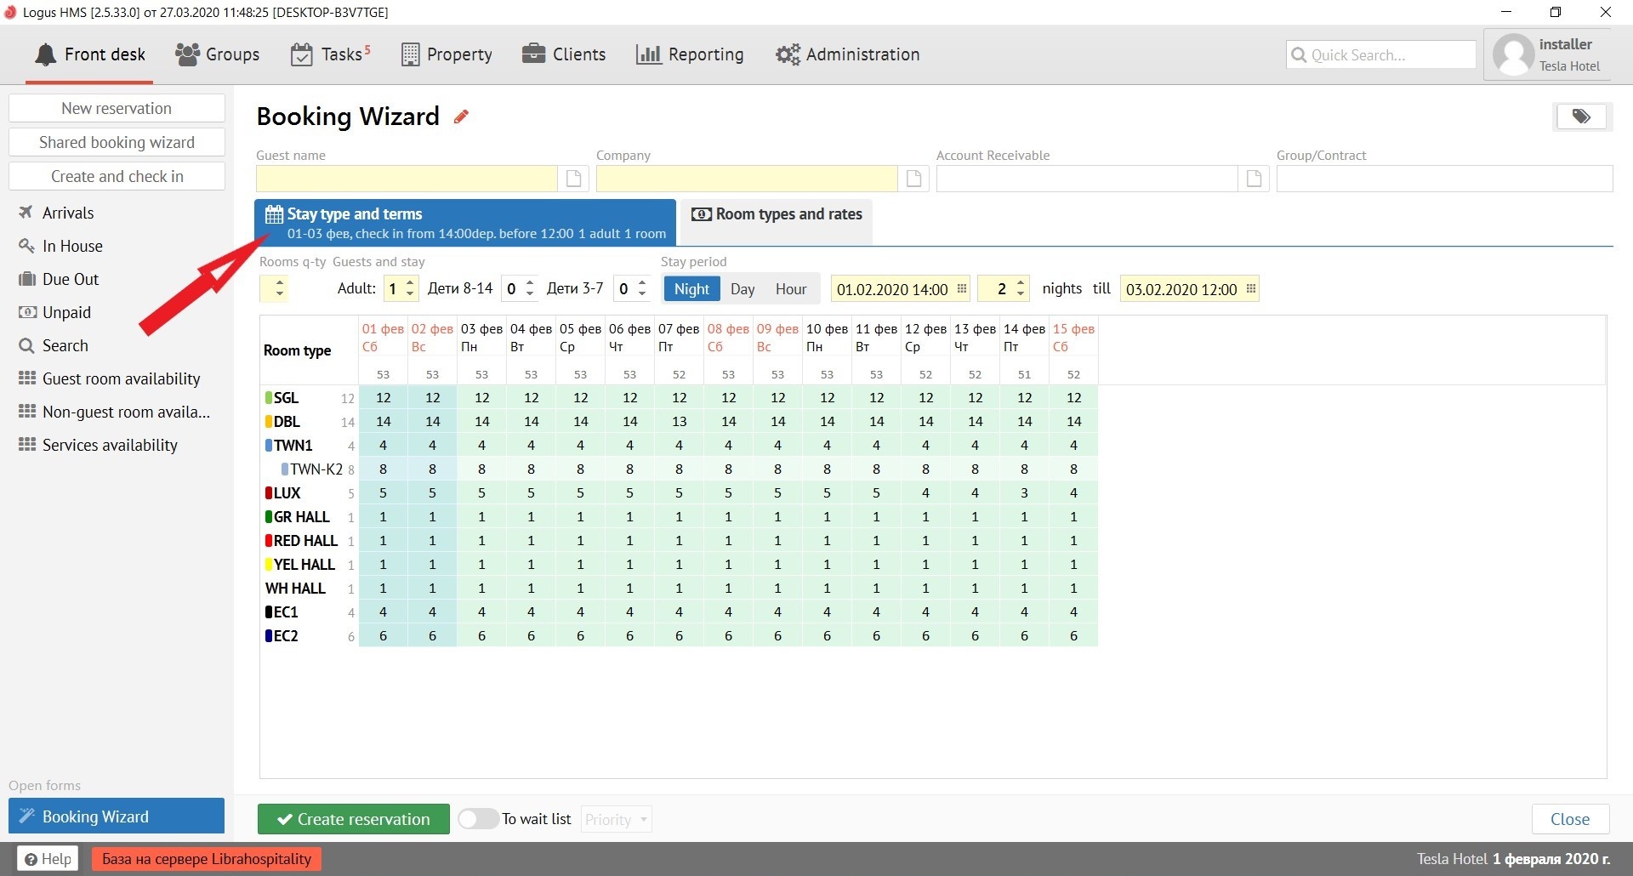Click the installer user avatar
The width and height of the screenshot is (1633, 876).
[1513, 55]
